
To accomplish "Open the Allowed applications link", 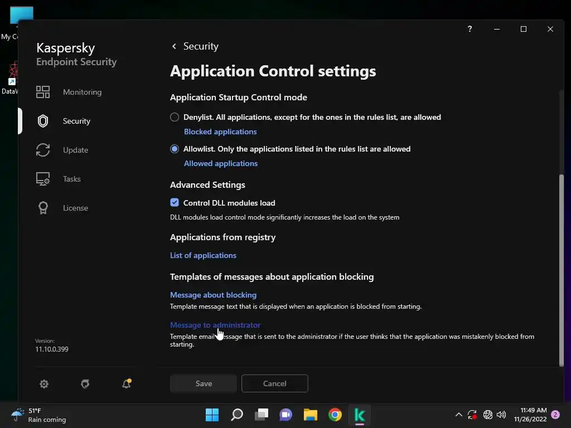I will [x=221, y=163].
